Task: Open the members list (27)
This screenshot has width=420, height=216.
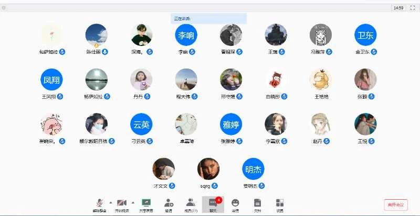Action: [x=191, y=204]
